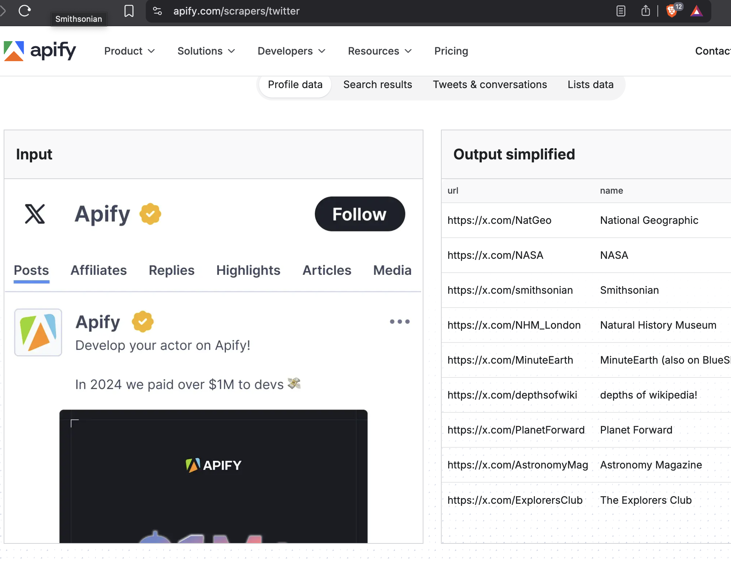Click the https://x.com/depthsofwiki cell
Viewport: 731px width, 562px height.
pos(512,395)
